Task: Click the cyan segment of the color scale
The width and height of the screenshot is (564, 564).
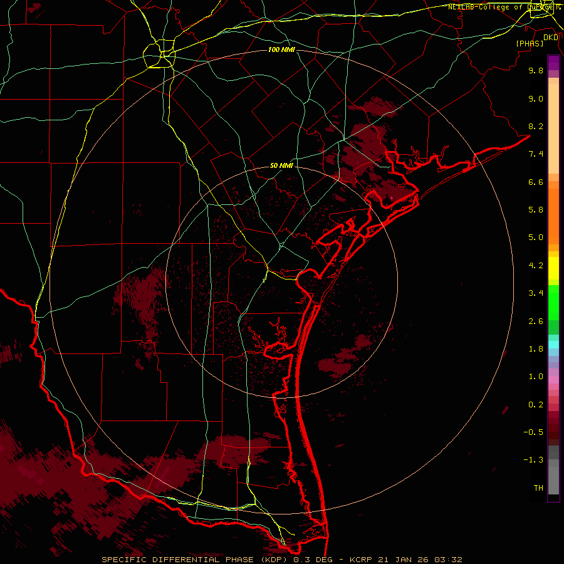Action: coord(553,345)
